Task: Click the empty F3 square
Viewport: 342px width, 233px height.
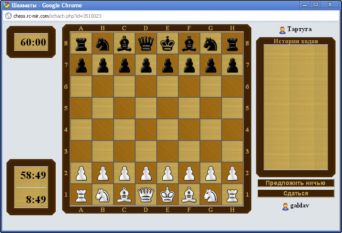Action: tap(189, 151)
